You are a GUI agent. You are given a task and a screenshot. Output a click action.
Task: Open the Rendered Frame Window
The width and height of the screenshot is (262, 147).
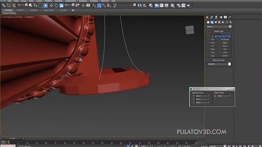(183, 5)
